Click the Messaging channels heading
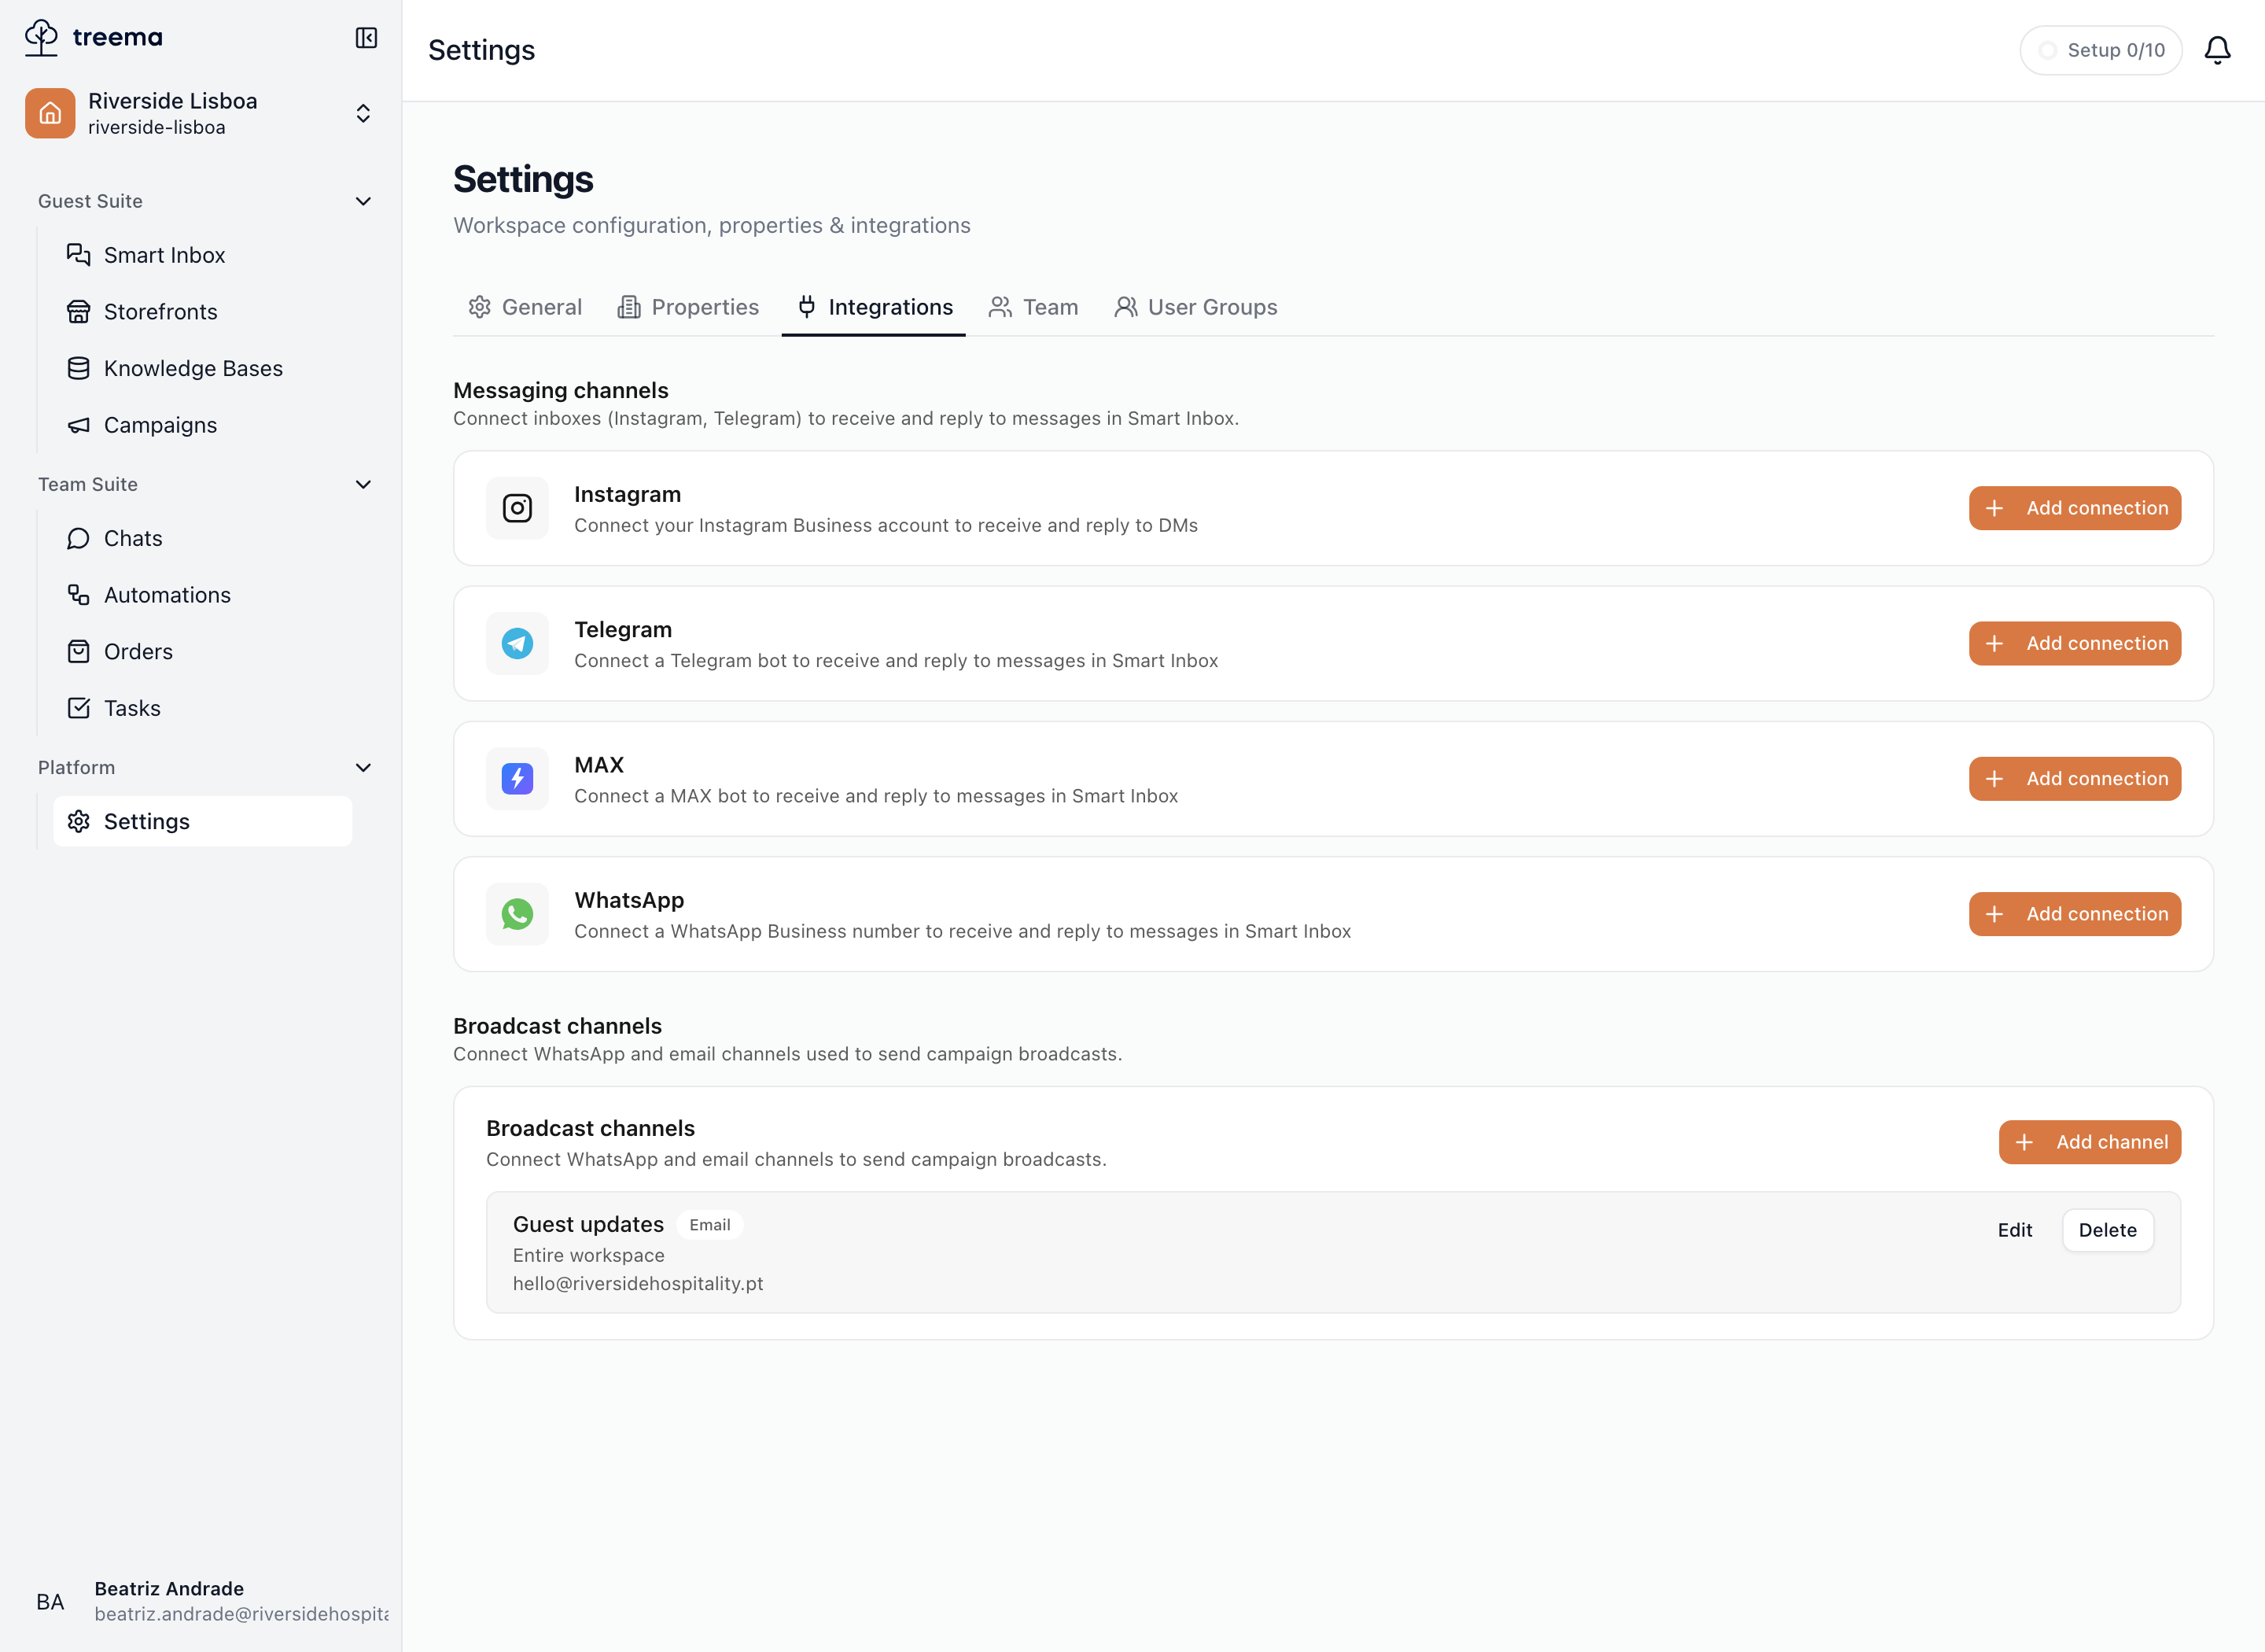Viewport: 2265px width, 1652px height. click(x=561, y=390)
